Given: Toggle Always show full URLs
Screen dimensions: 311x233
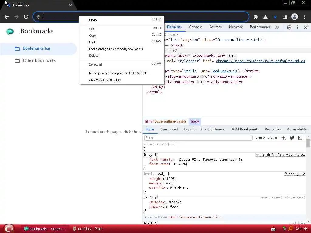Looking at the screenshot, I should click(x=121, y=80).
